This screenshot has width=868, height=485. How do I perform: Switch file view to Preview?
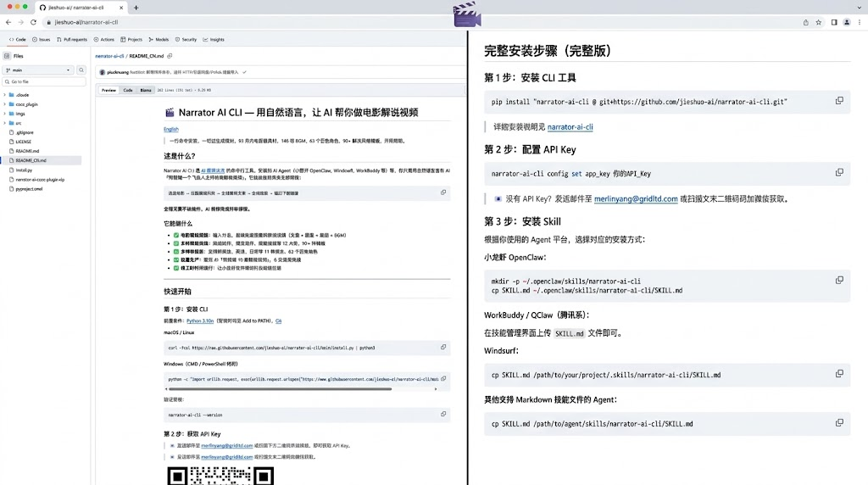[109, 90]
